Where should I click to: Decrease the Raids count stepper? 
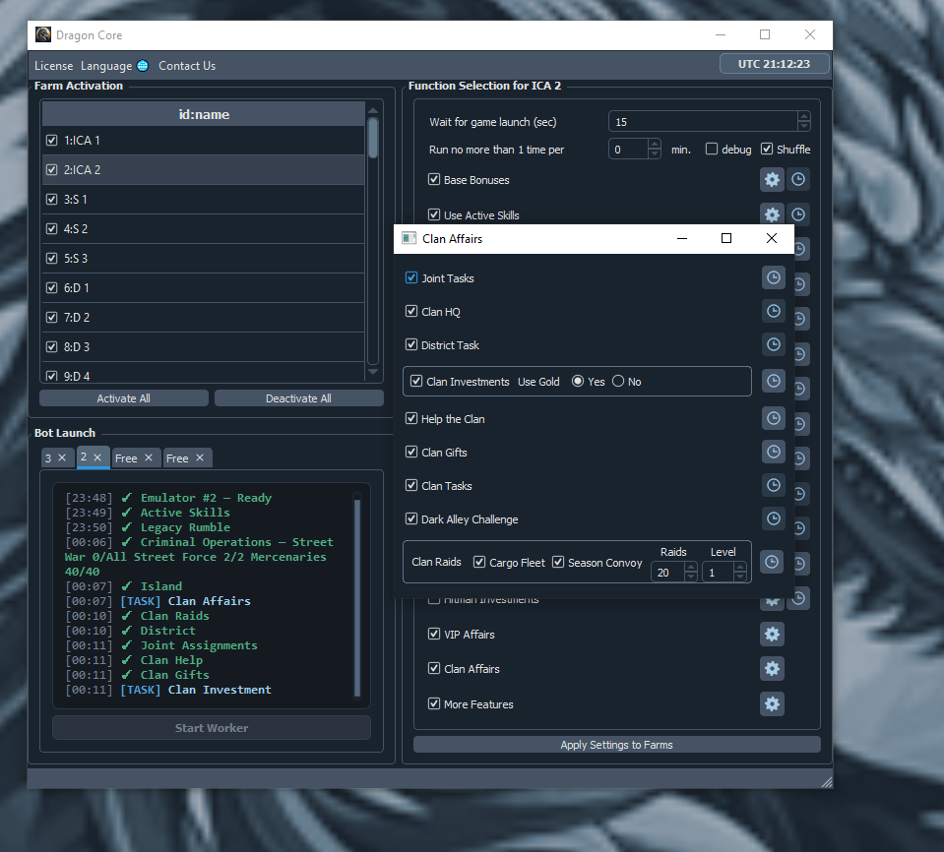pos(691,577)
